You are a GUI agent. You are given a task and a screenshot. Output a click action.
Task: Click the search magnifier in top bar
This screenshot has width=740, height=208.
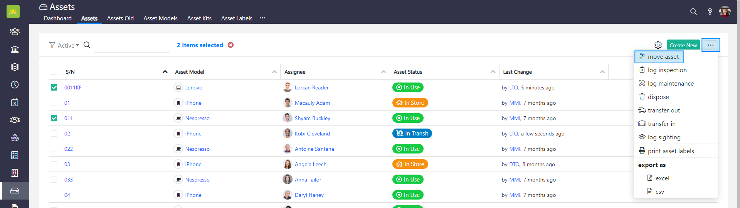pyautogui.click(x=693, y=12)
